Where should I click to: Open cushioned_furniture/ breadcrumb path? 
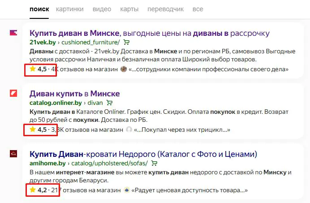coord(90,42)
